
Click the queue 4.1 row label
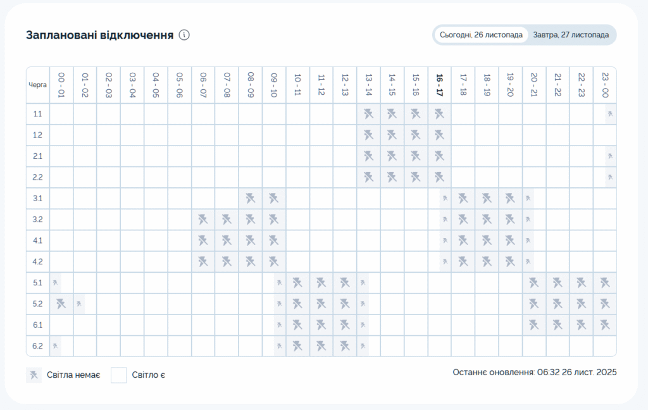click(x=37, y=240)
